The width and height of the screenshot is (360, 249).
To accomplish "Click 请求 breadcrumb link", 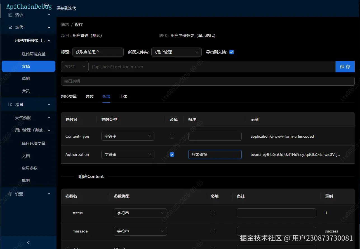I will (65, 25).
